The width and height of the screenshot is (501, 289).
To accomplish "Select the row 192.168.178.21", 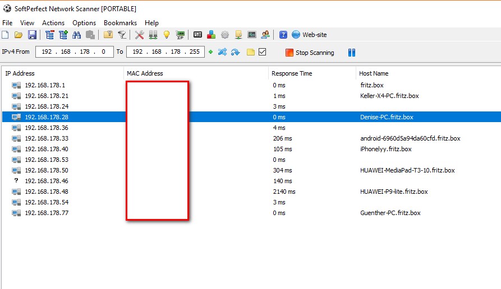I will pyautogui.click(x=251, y=96).
